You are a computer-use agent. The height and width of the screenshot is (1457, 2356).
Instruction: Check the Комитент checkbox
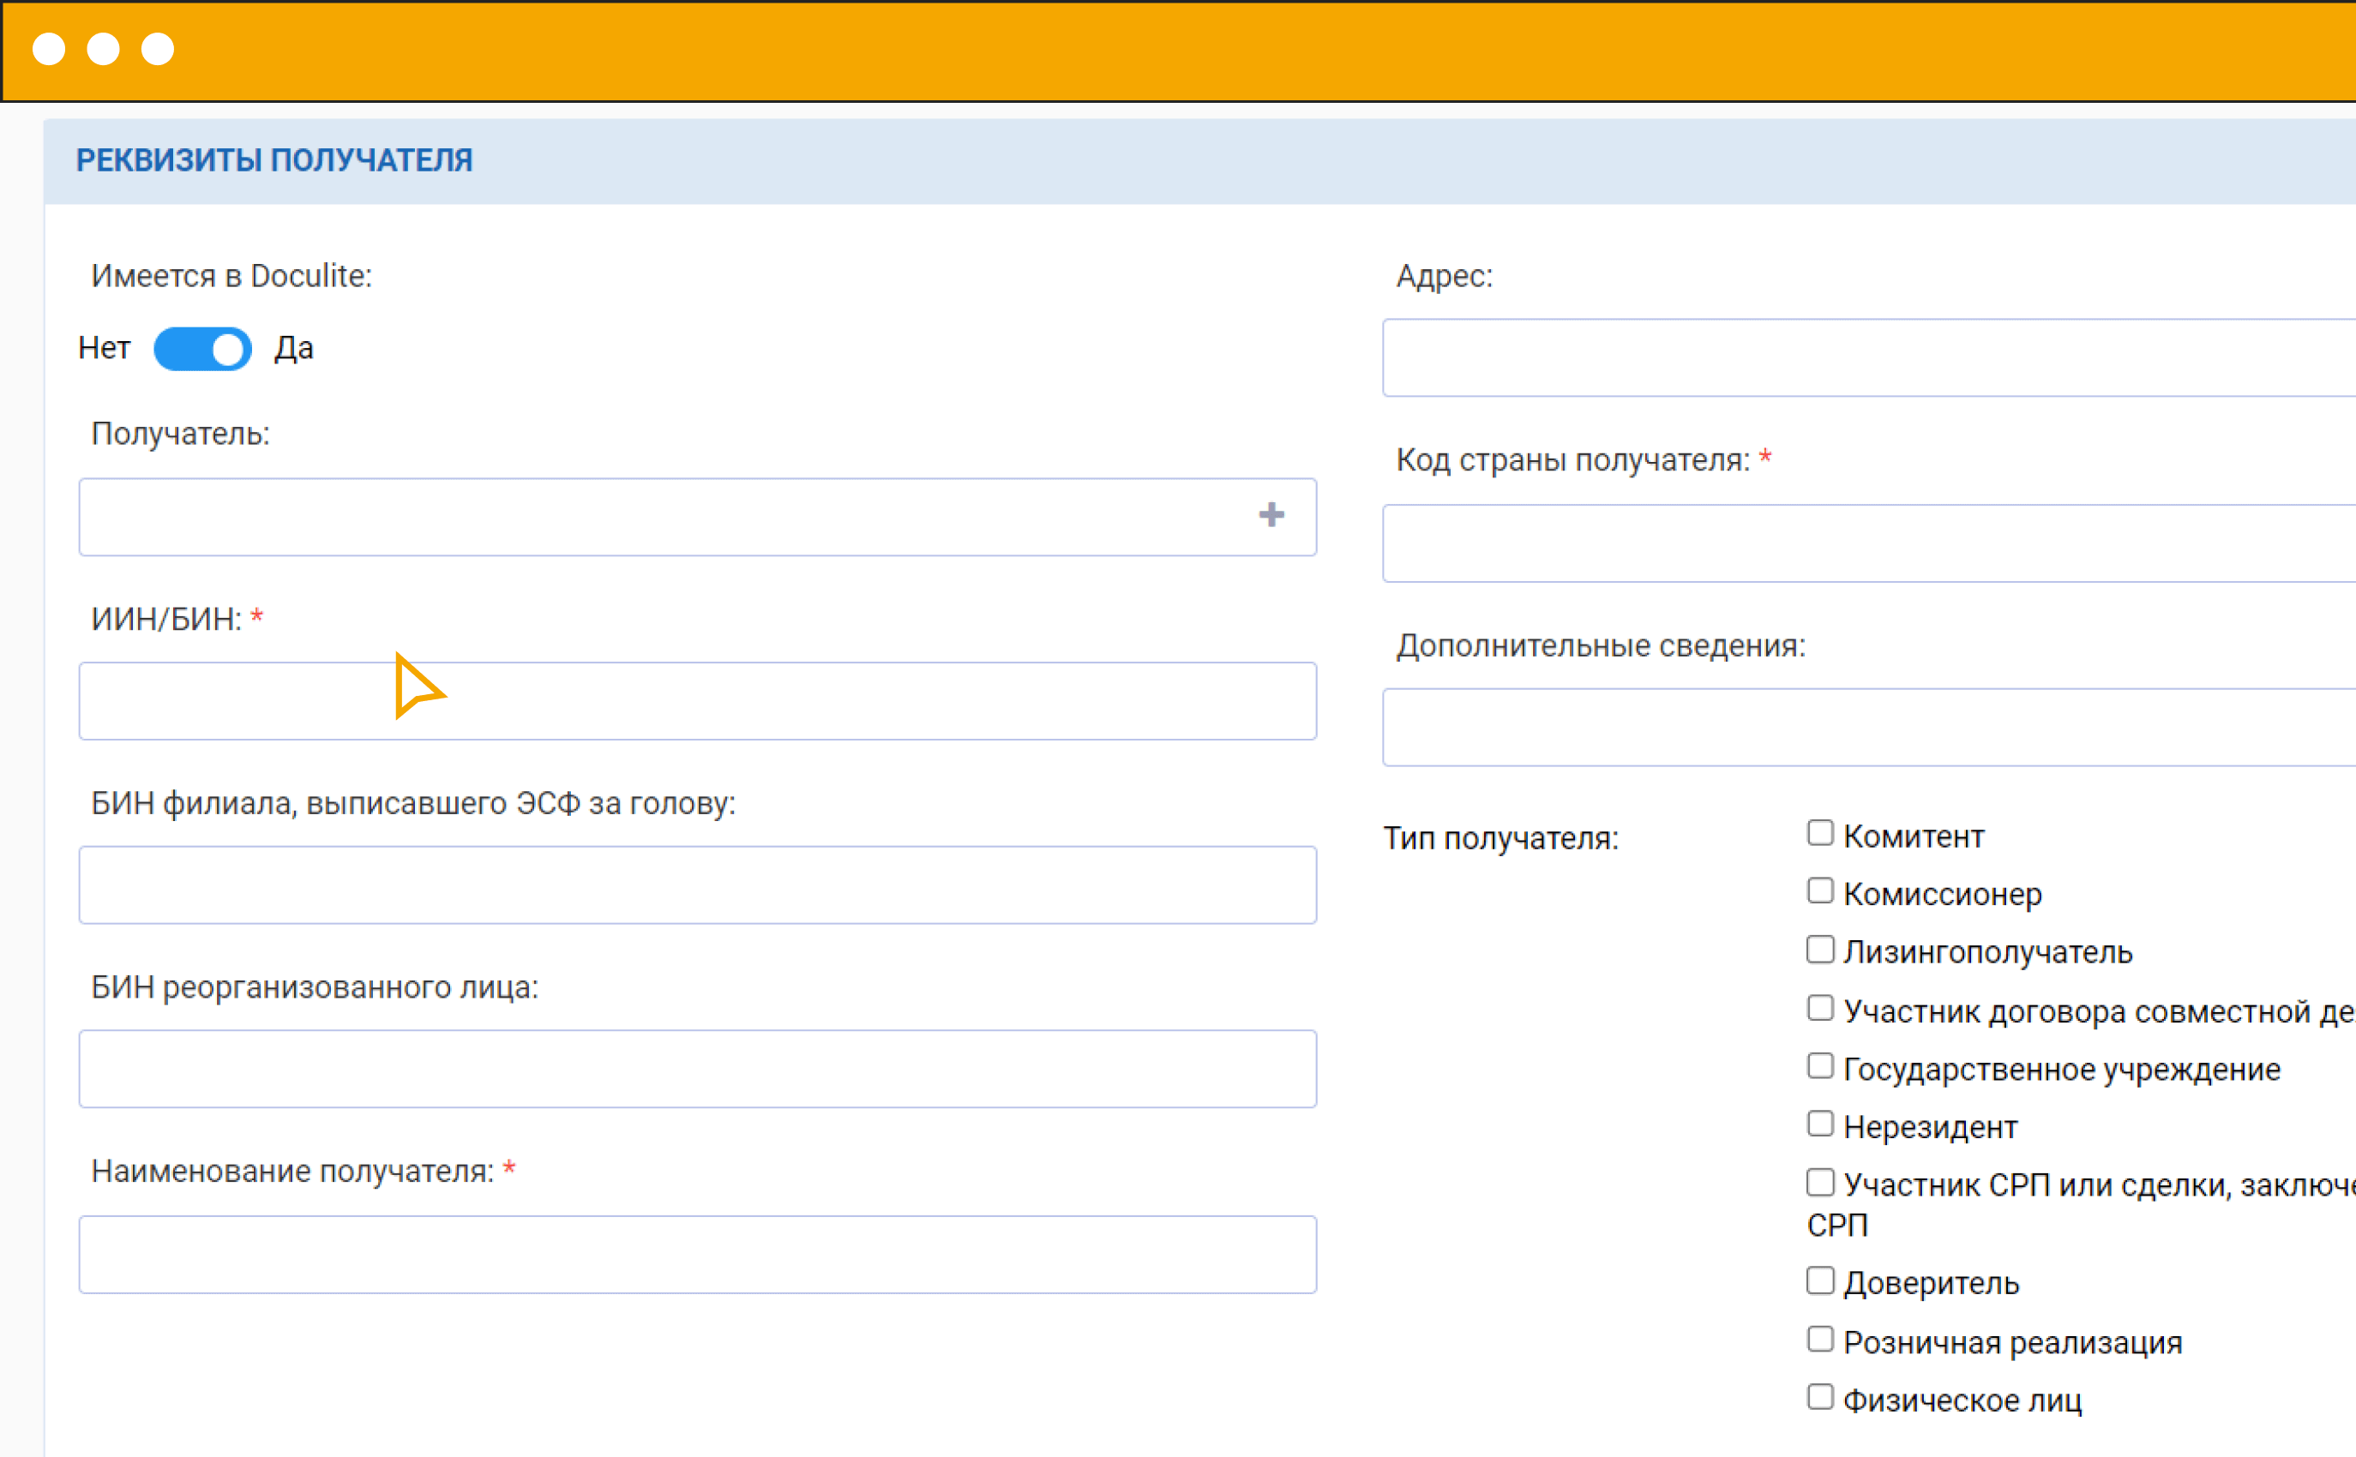tap(1819, 832)
